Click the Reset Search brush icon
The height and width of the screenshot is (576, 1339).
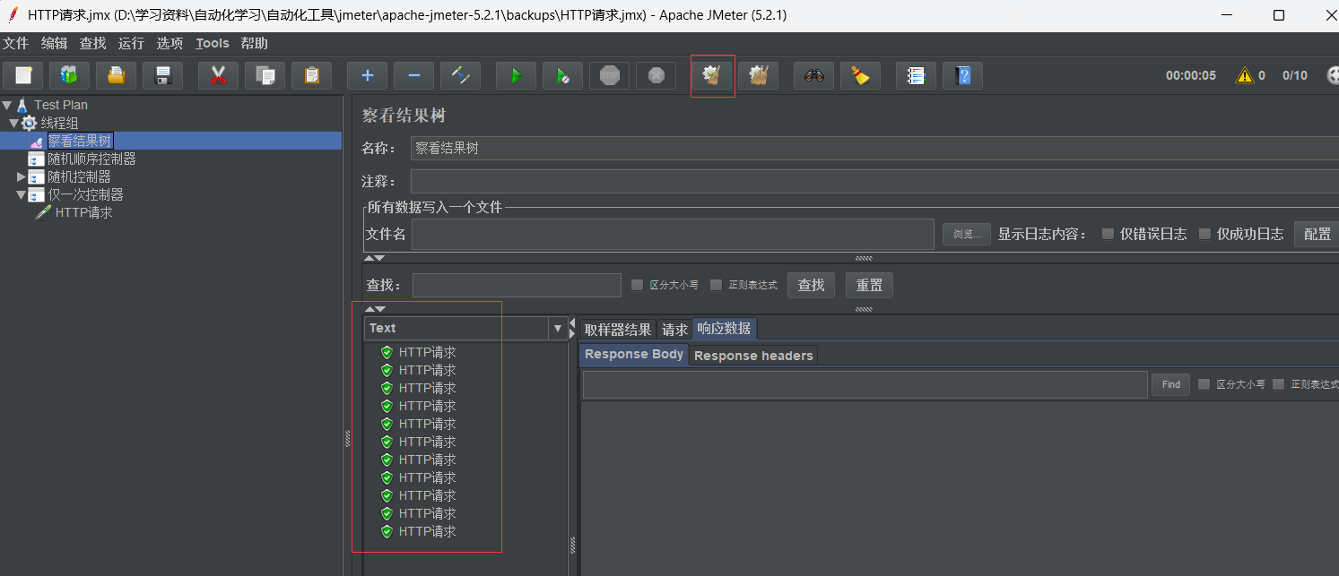[861, 75]
